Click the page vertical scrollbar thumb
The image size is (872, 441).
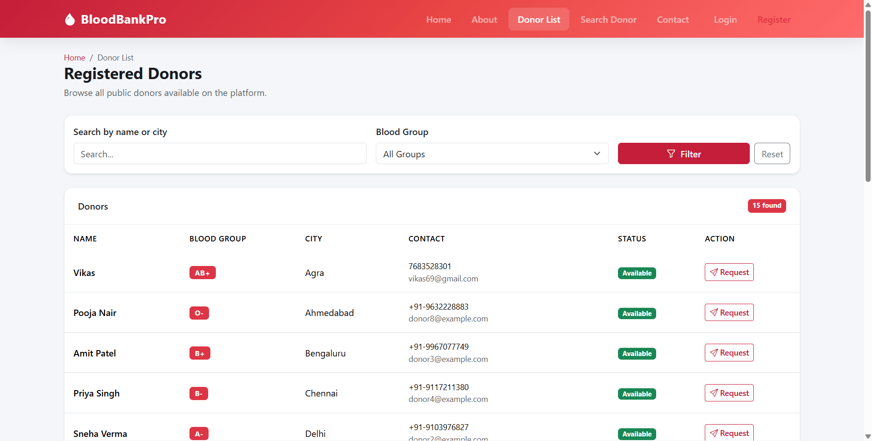pyautogui.click(x=868, y=95)
